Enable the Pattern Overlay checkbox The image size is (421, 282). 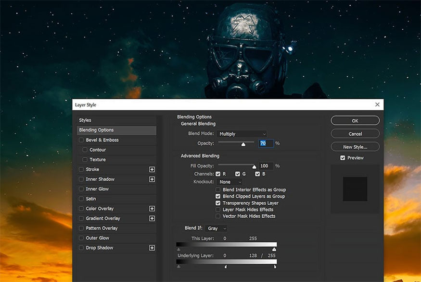81,228
